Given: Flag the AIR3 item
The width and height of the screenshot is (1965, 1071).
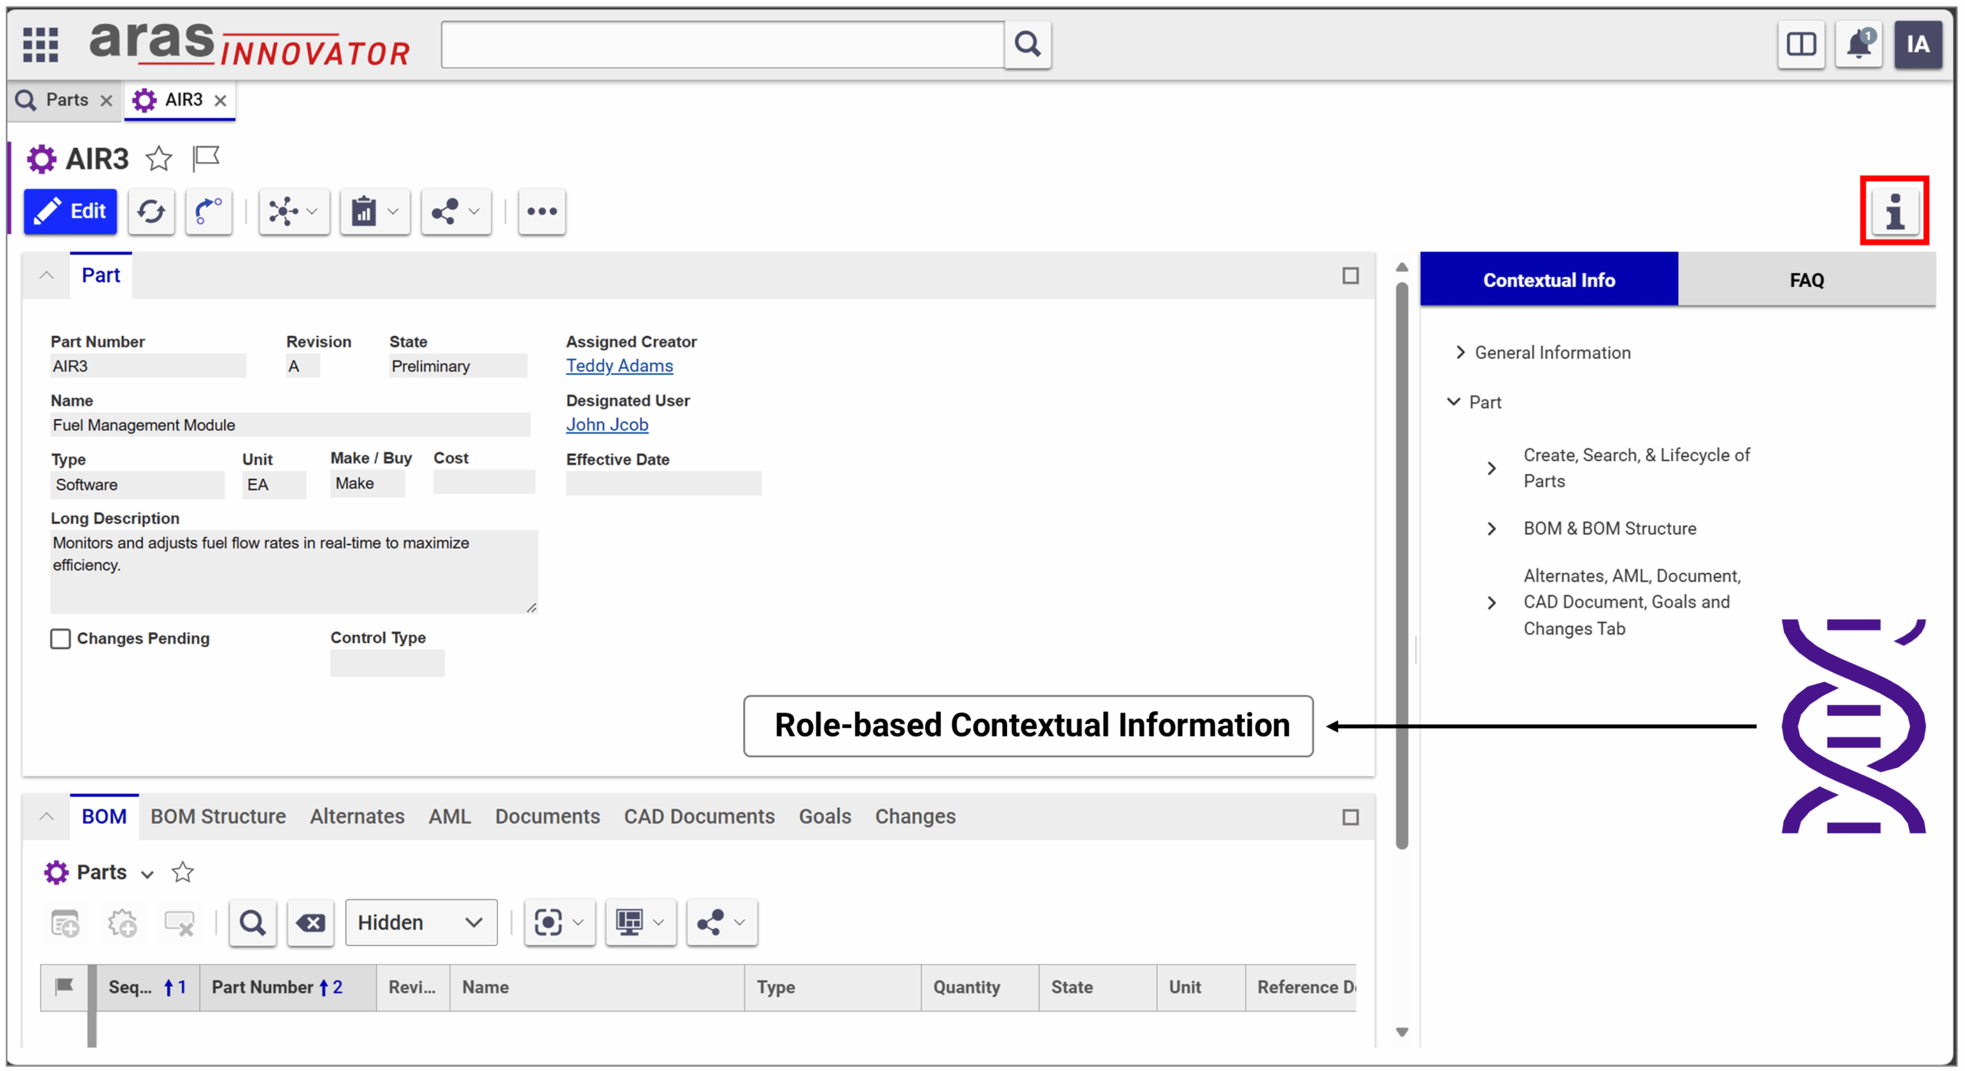Looking at the screenshot, I should [x=206, y=158].
